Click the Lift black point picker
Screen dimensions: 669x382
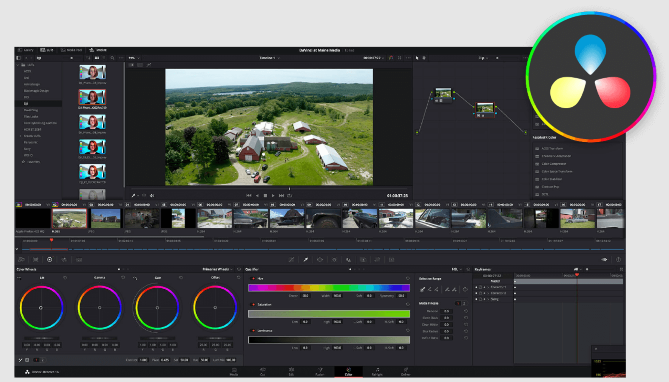19,278
